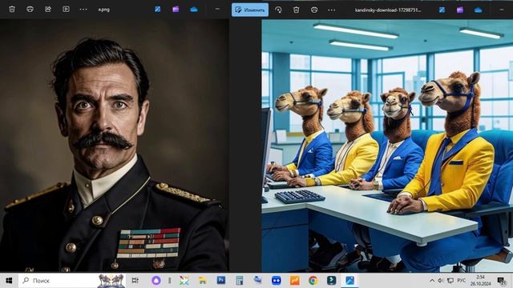Viewport: 513px width, 288px height.
Task: Click the officer portrait image
Action: point(114,146)
